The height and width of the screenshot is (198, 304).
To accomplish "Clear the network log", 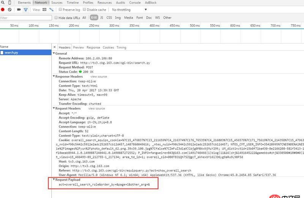I will click(x=9, y=9).
